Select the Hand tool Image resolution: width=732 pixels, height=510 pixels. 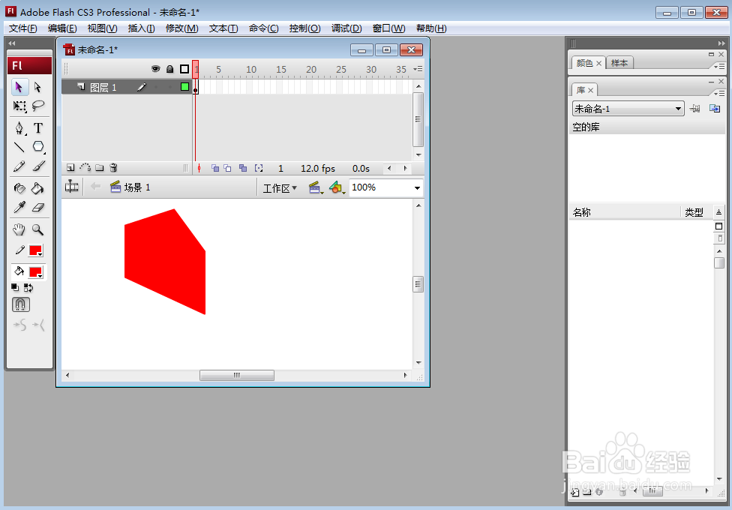tap(19, 229)
